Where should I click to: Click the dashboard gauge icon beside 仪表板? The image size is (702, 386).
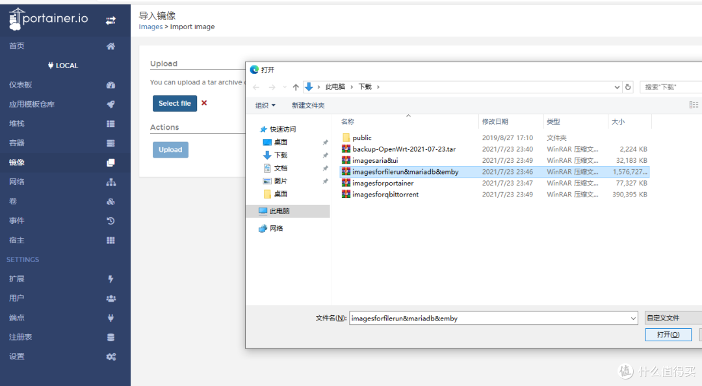click(x=110, y=85)
